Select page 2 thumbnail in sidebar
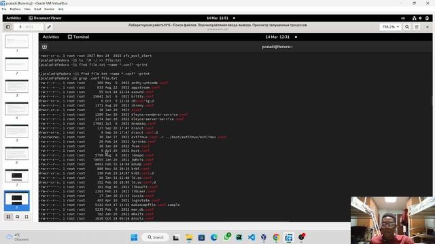The image size is (435, 244). pyautogui.click(x=16, y=64)
